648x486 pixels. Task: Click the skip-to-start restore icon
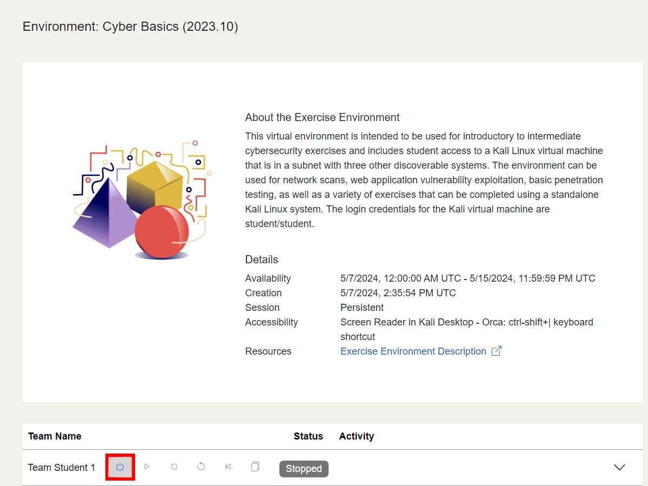tap(228, 467)
